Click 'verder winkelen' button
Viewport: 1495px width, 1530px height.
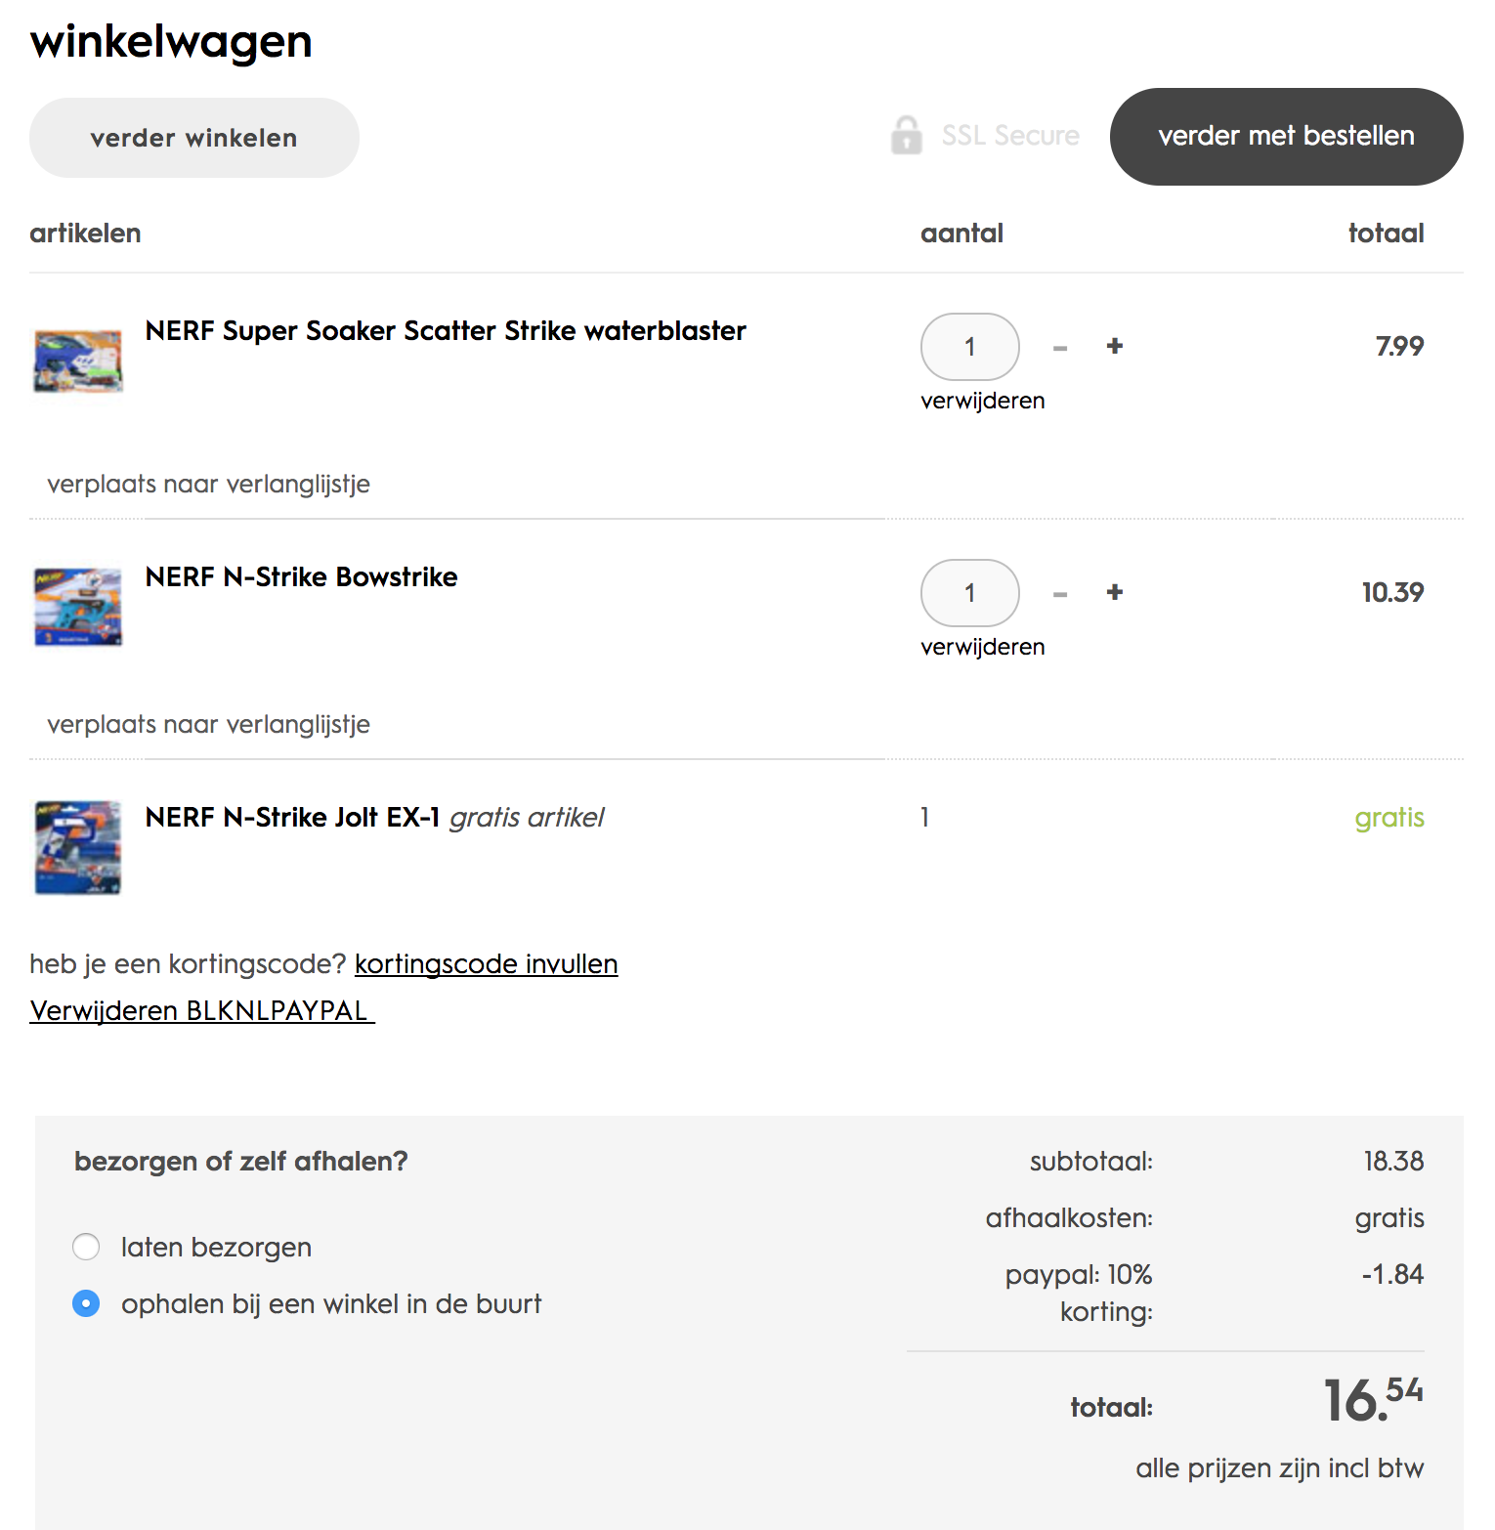pos(193,138)
